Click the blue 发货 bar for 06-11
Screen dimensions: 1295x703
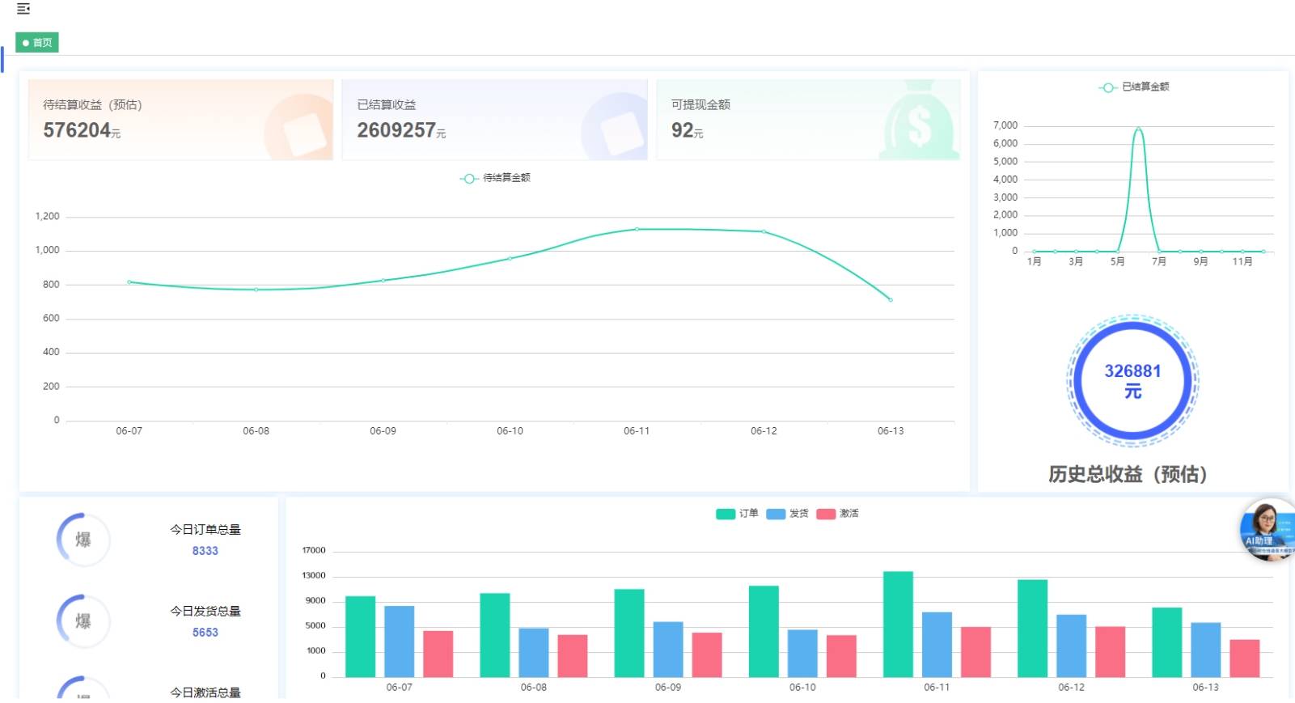coord(937,645)
